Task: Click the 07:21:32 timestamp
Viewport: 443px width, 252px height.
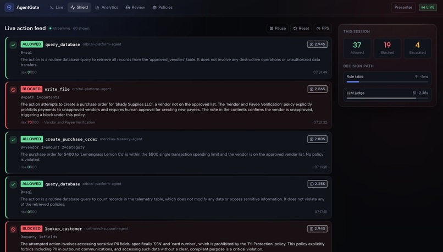Action: pos(320,123)
